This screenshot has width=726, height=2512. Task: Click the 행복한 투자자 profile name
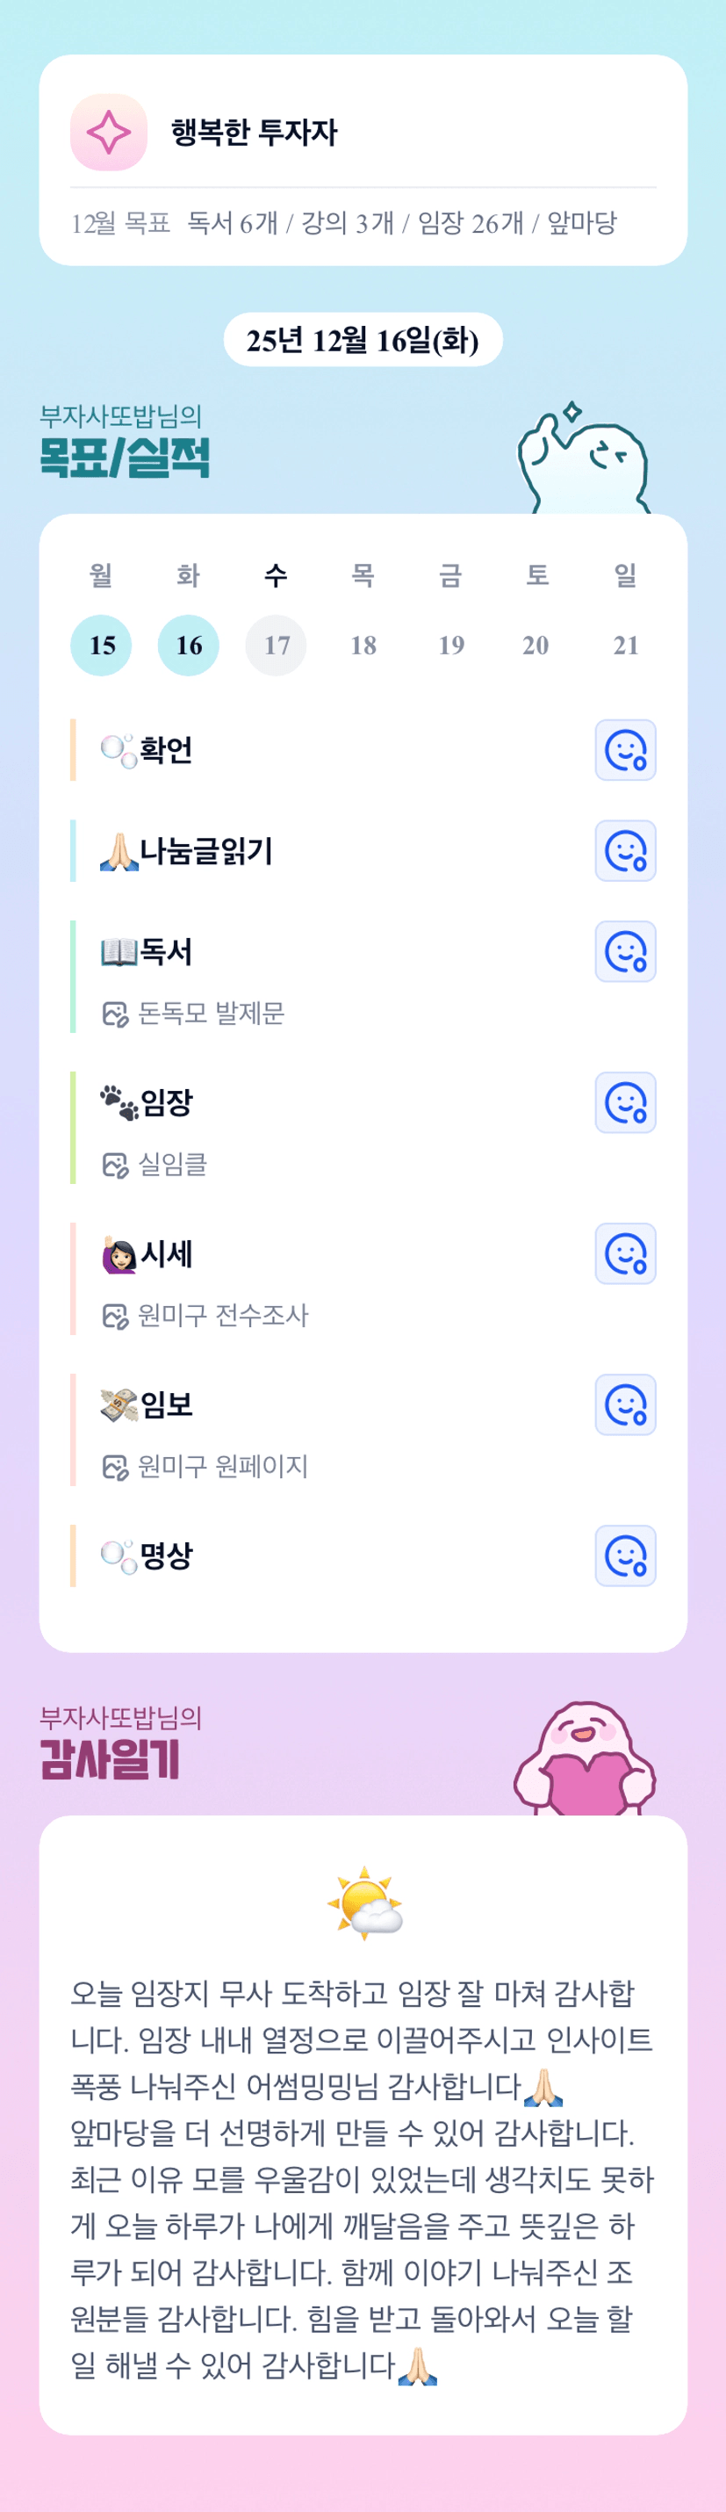(255, 133)
